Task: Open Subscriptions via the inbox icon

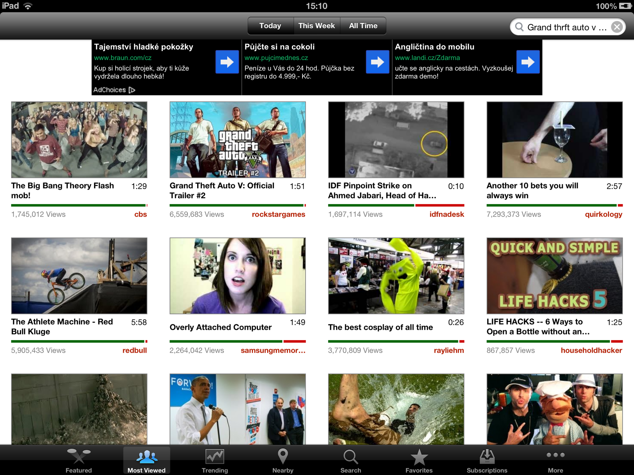Action: [x=487, y=458]
